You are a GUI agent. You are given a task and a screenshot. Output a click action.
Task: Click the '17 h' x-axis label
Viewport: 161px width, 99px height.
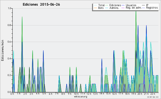tap(121, 94)
